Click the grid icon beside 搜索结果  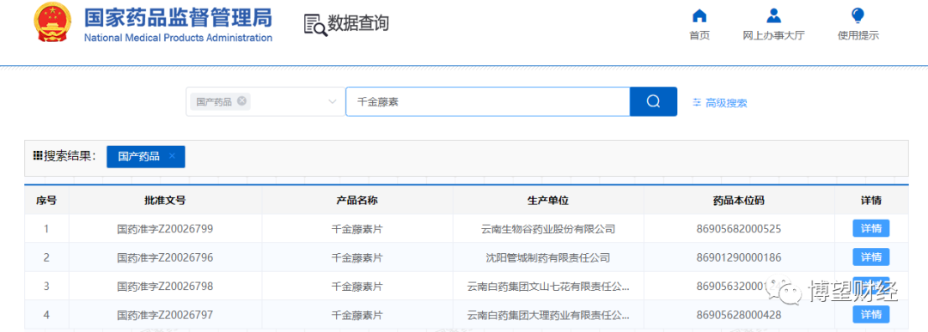[x=37, y=156]
